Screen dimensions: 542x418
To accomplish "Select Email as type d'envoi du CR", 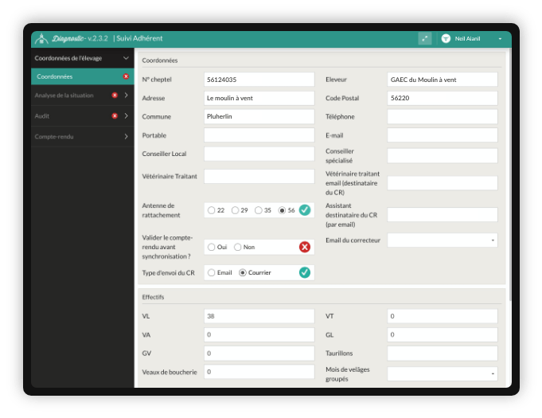I will [212, 272].
